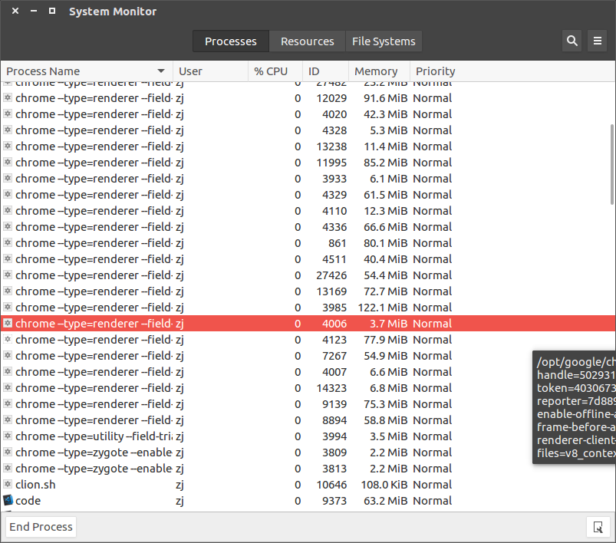Select process row with ID 4020
This screenshot has width=616, height=543.
tap(308, 114)
